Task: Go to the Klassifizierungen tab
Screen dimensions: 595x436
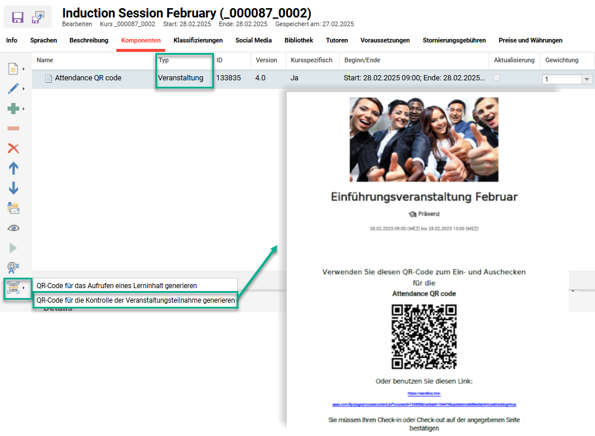Action: pos(198,40)
